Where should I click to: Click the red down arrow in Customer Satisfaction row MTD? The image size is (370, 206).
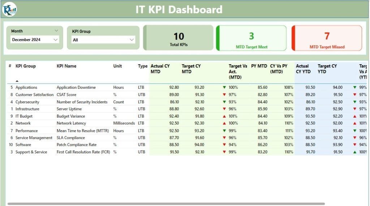tap(224, 95)
